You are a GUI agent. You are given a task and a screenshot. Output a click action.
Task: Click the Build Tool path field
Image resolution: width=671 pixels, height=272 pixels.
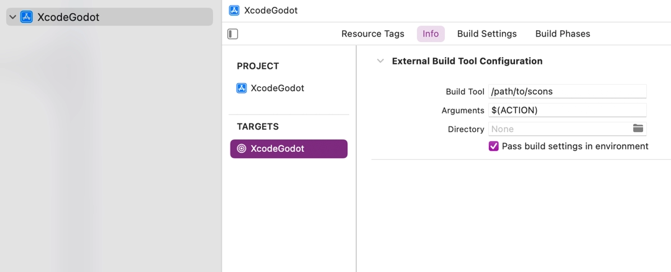click(567, 92)
